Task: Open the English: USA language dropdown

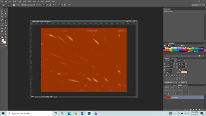Action: pyautogui.click(x=171, y=82)
